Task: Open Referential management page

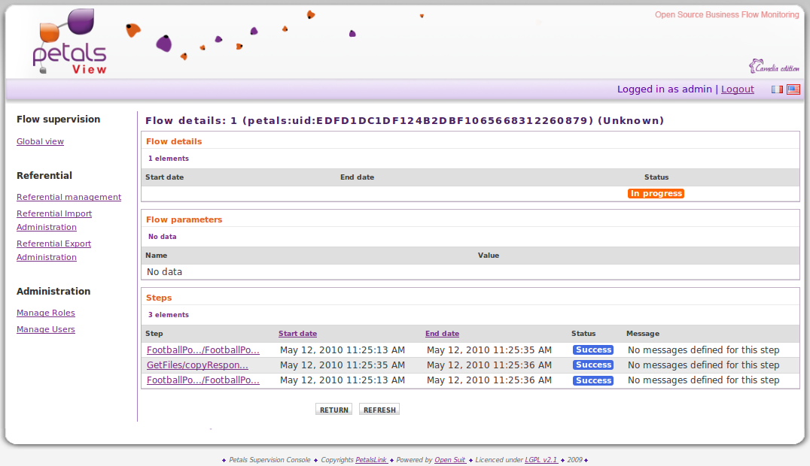Action: pos(69,197)
